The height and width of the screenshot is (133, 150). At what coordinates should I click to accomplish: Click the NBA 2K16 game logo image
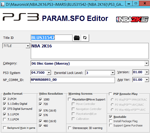(x=132, y=19)
